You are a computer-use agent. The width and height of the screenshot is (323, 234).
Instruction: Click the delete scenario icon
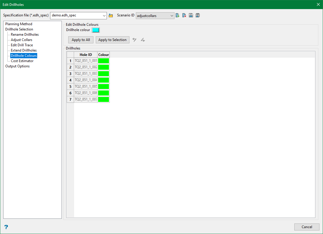pos(184,16)
